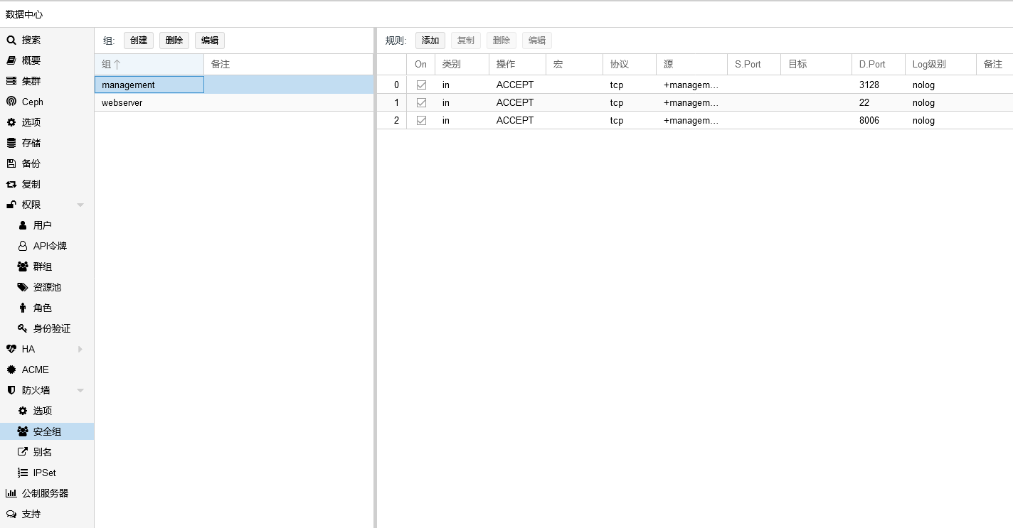The width and height of the screenshot is (1013, 528).
Task: Open the 安全组 menu entry
Action: tap(47, 431)
